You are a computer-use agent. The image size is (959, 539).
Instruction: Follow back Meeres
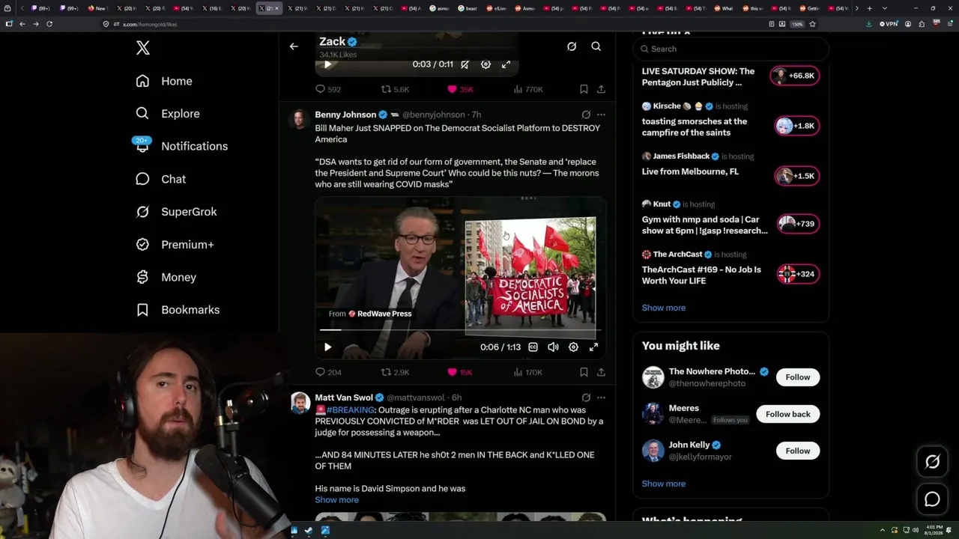[787, 414]
